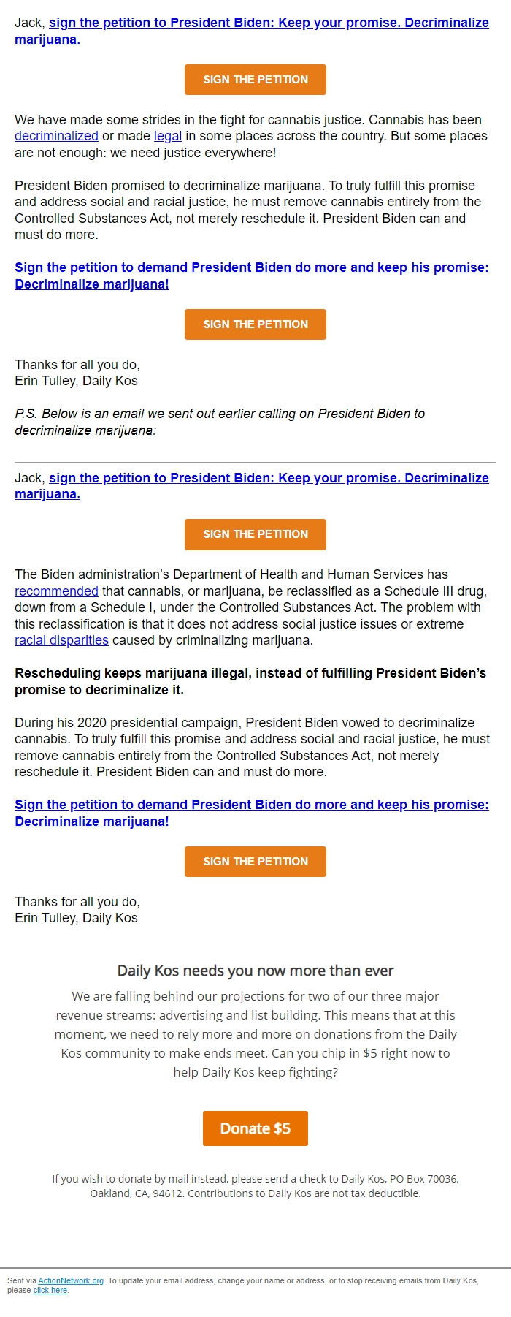This screenshot has width=511, height=1317.
Task: Click the second bold 'Sign the petition to demand' link
Action: (x=250, y=804)
